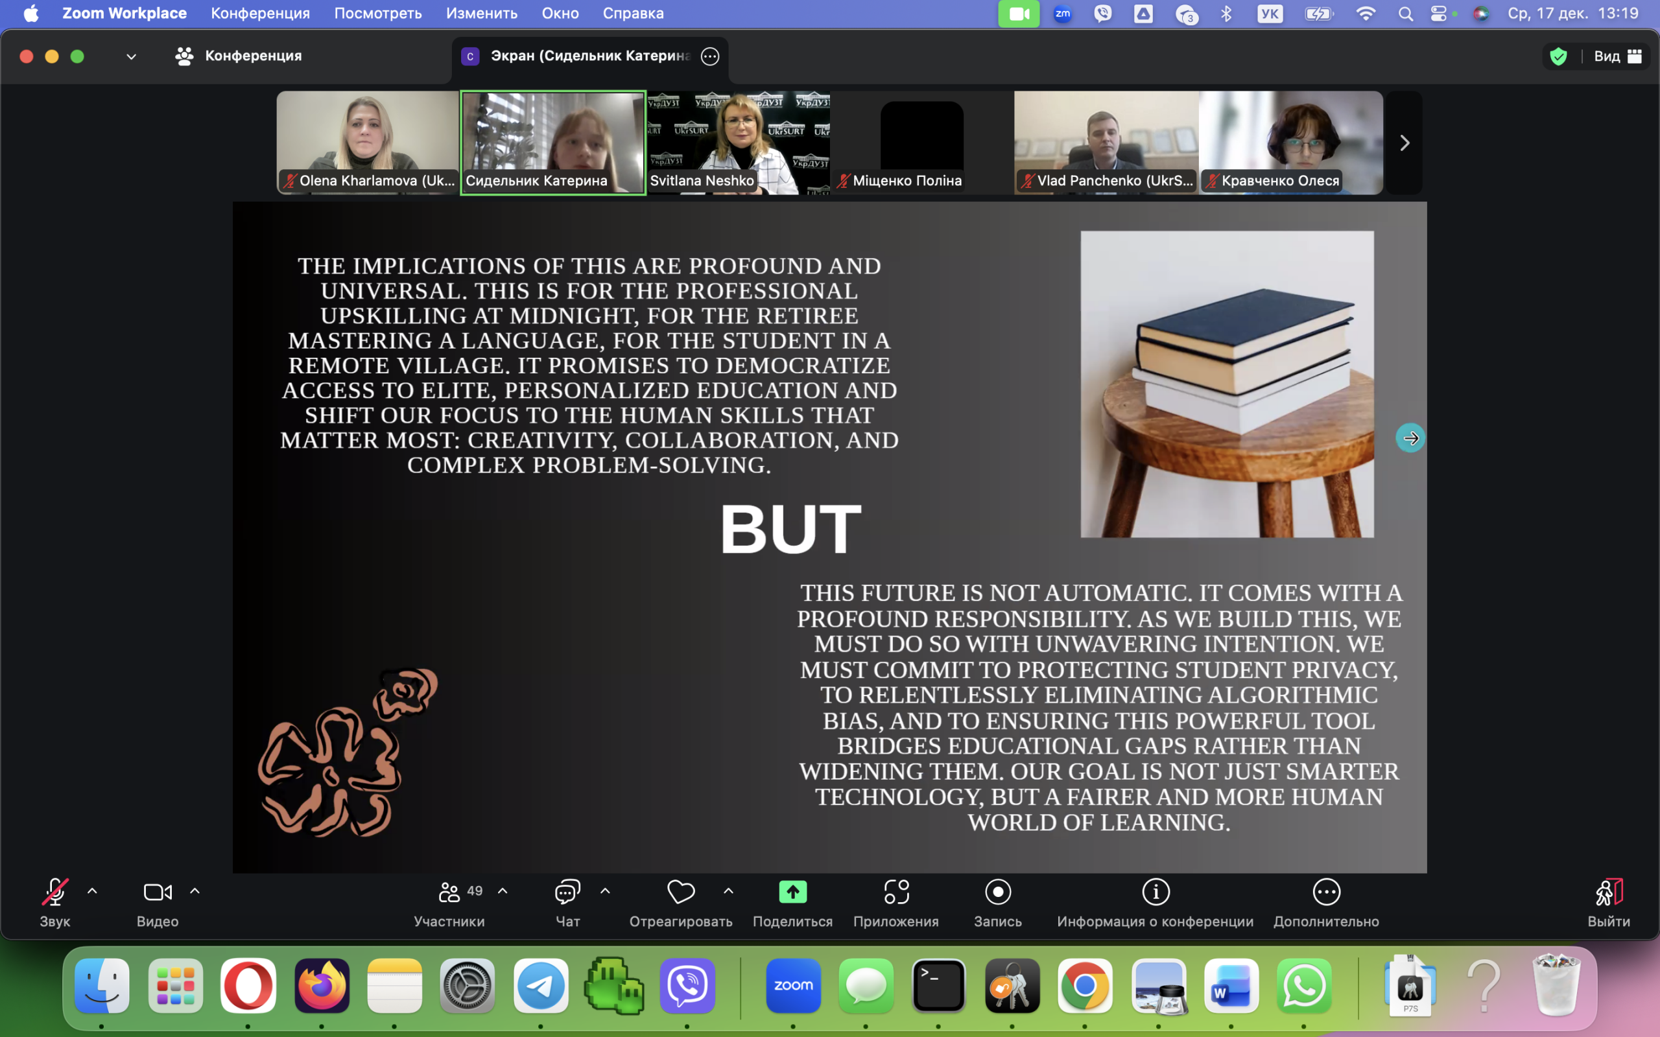Open Conference information icon
The height and width of the screenshot is (1037, 1660).
(1155, 892)
